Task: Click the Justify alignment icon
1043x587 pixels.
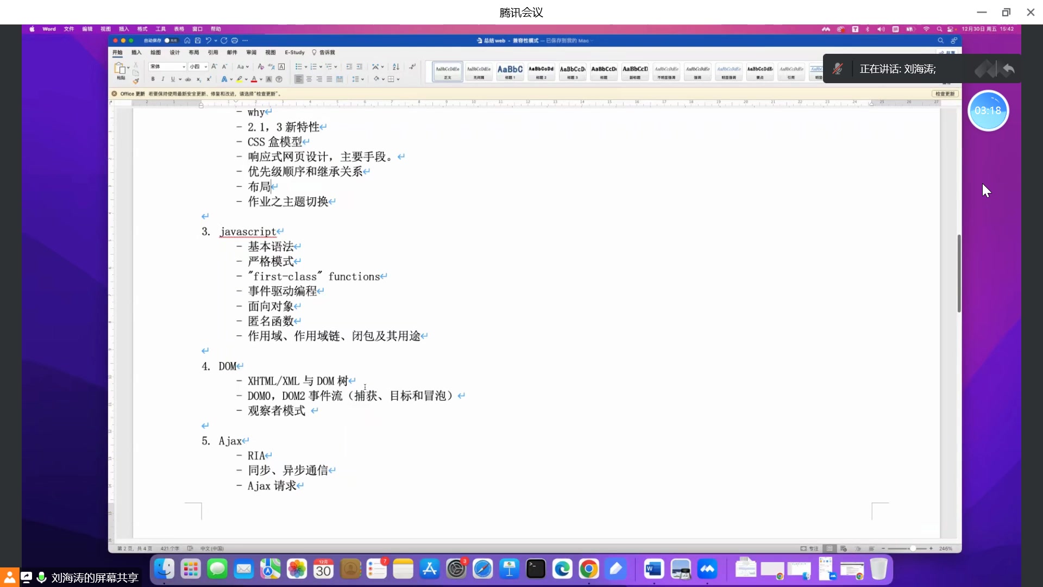Action: (x=329, y=79)
